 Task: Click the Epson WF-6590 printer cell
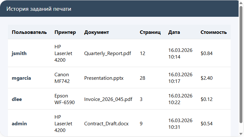click(x=64, y=99)
